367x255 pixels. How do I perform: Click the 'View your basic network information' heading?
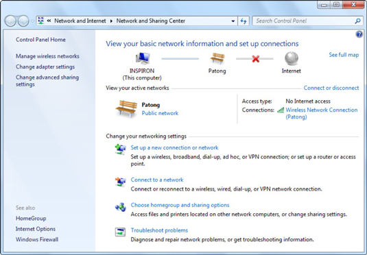[202, 43]
